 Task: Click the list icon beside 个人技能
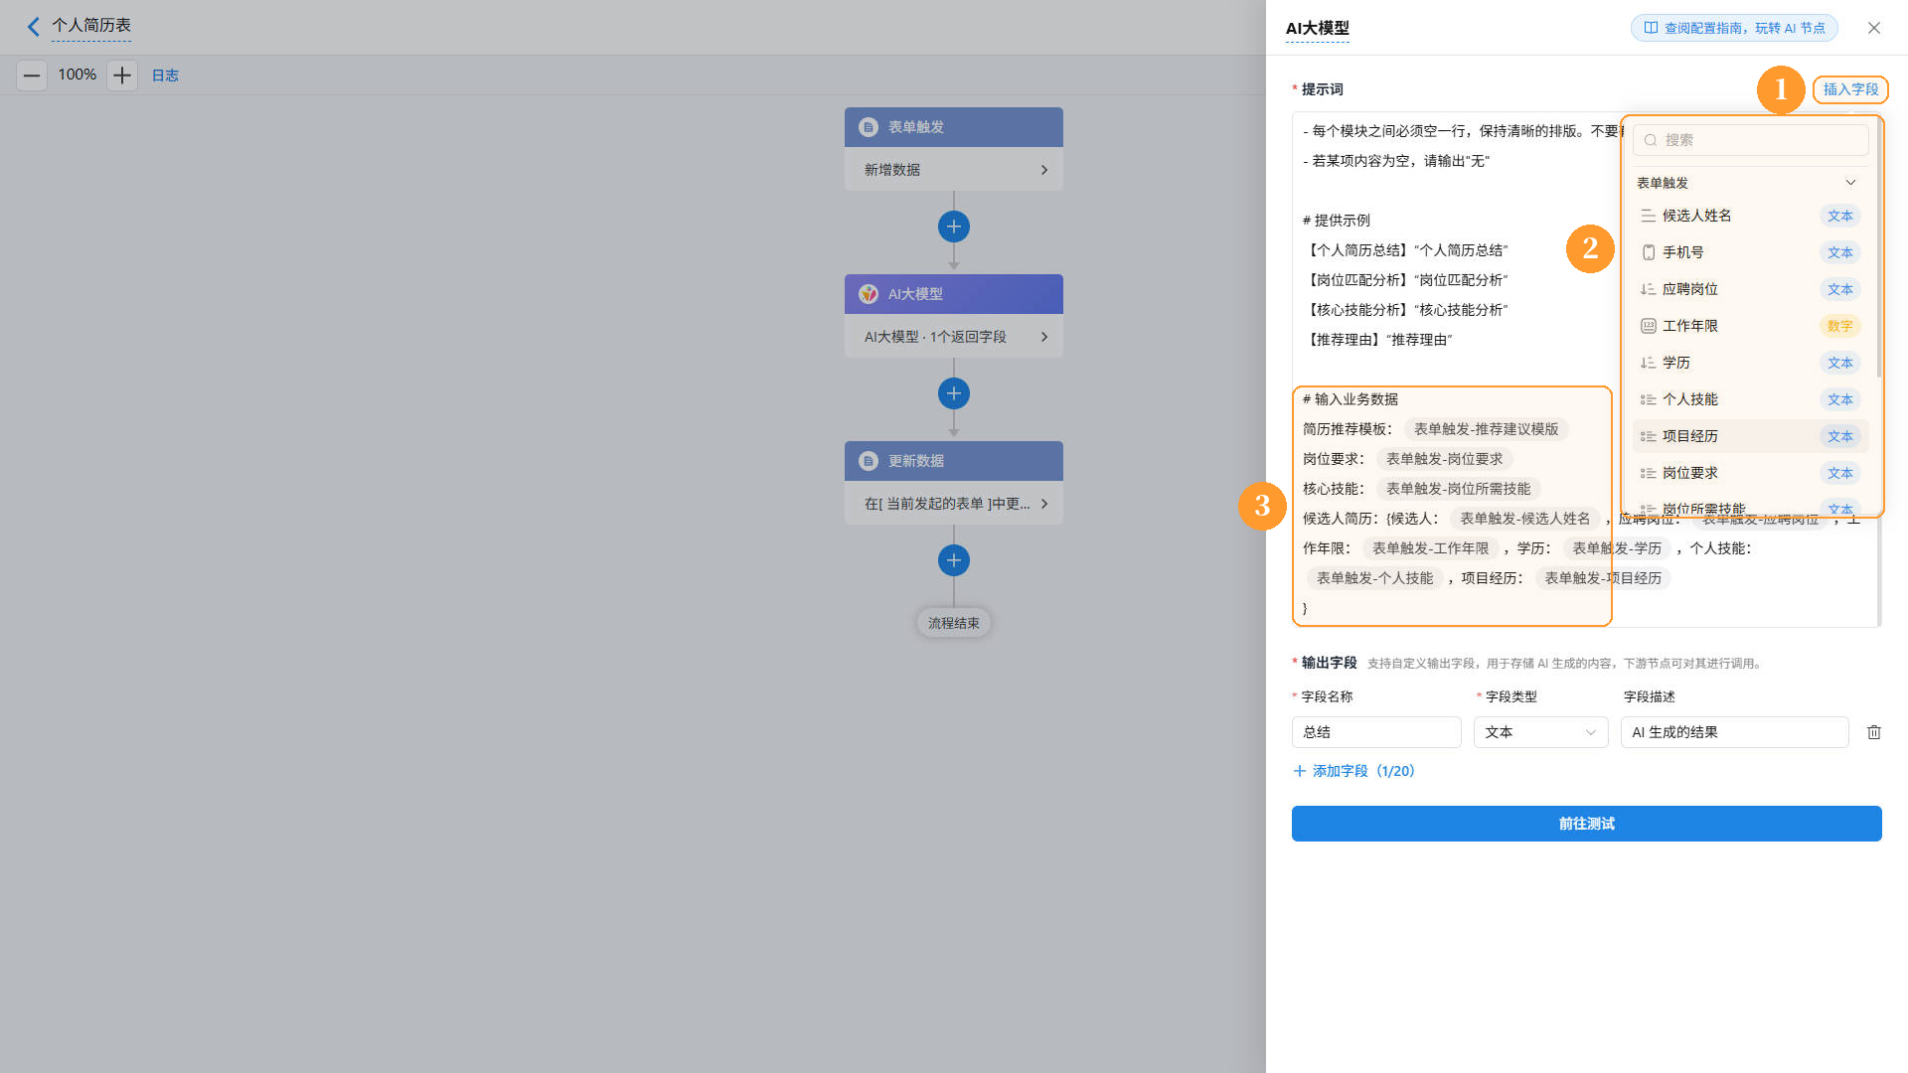1649,399
